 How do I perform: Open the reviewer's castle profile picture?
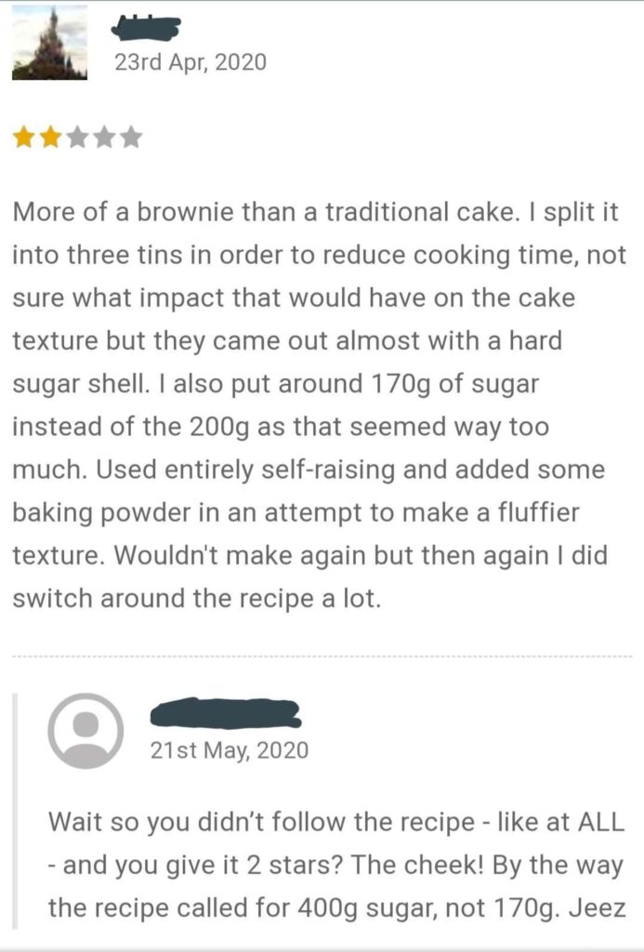pos(49,42)
